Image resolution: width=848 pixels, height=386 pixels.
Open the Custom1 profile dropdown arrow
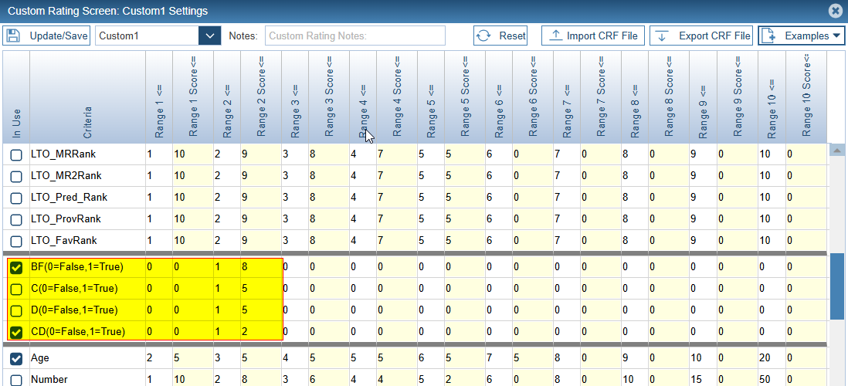(210, 36)
